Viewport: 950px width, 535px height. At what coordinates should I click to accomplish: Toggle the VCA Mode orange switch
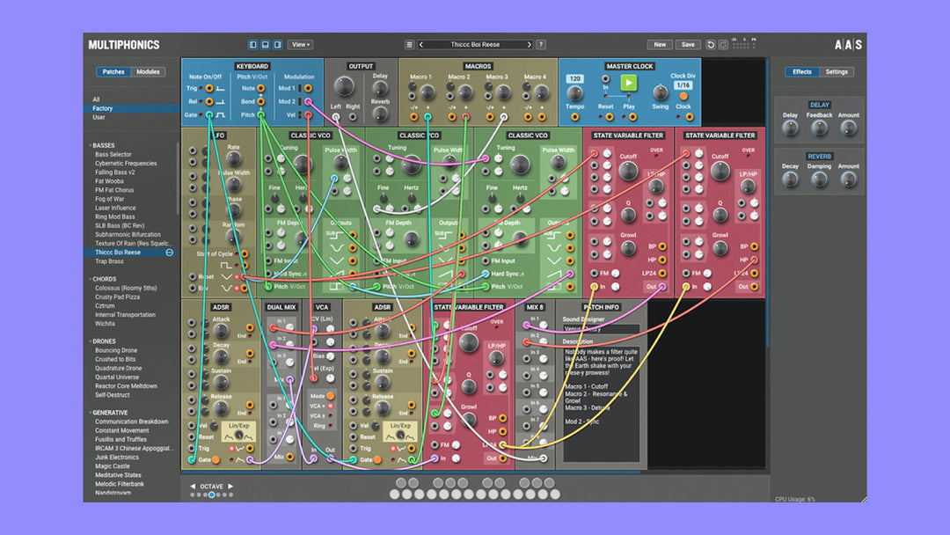tap(330, 396)
